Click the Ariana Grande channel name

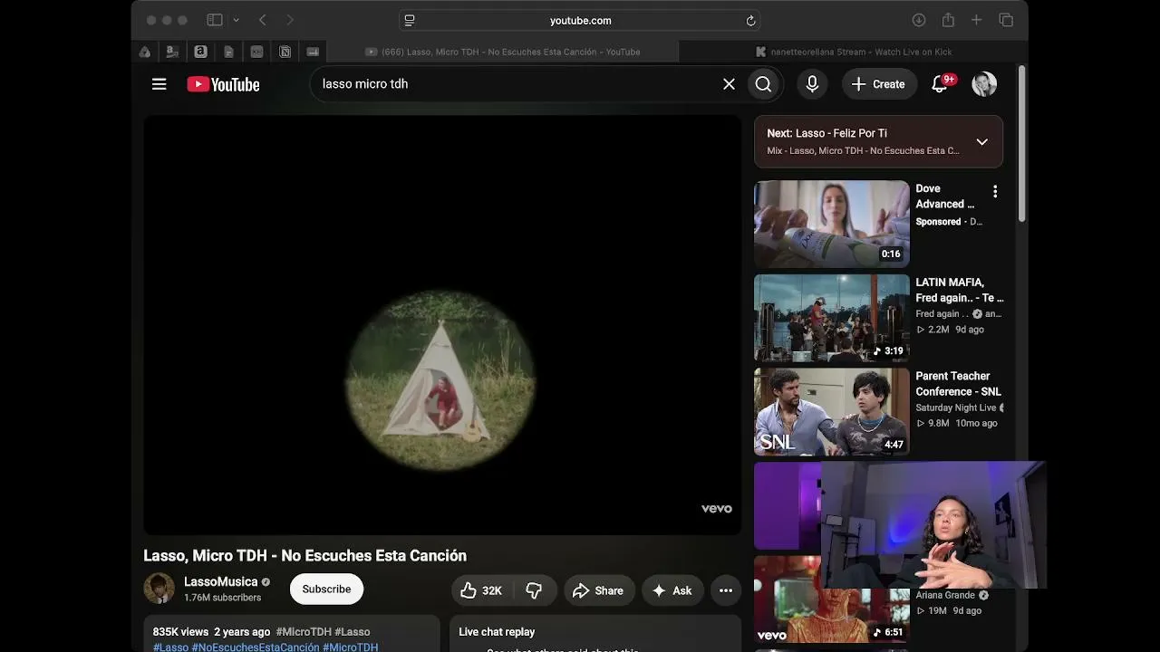tap(945, 595)
